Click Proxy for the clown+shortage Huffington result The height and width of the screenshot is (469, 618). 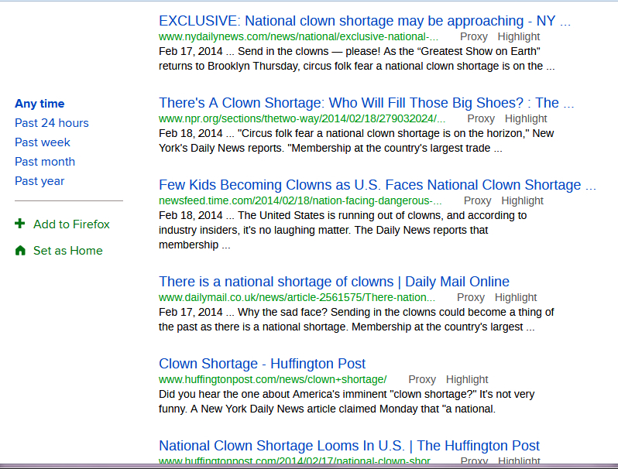422,379
